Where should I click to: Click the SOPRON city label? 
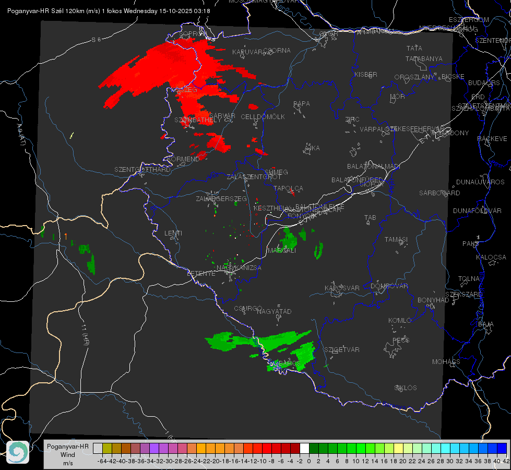point(192,33)
